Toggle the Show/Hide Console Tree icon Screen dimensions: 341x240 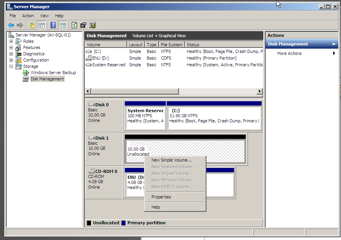point(41,25)
